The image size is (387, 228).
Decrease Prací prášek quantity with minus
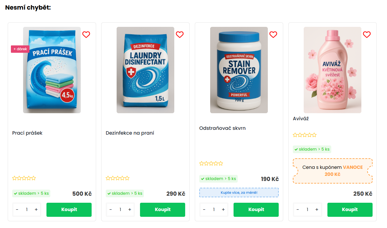[x=17, y=210]
